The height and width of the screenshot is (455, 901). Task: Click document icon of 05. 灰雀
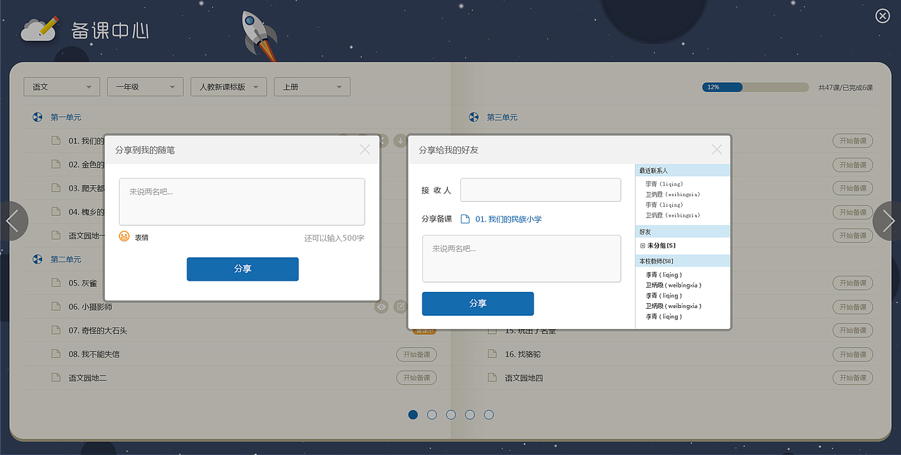point(56,283)
